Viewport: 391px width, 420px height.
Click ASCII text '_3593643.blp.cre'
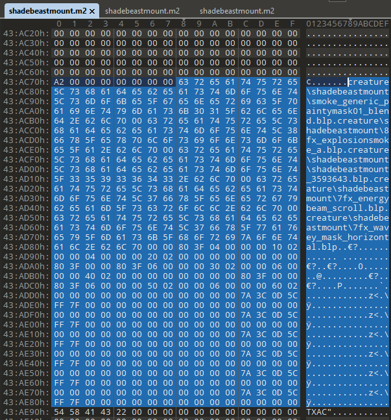pyautogui.click(x=348, y=179)
